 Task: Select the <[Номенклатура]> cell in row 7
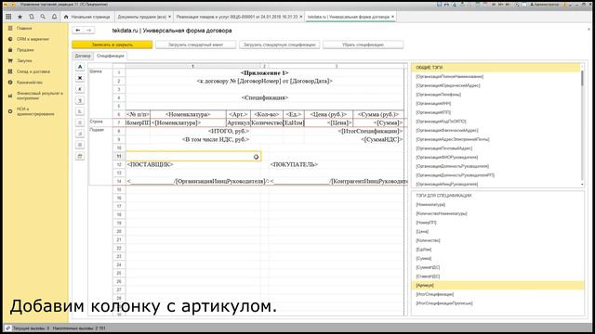coord(188,122)
